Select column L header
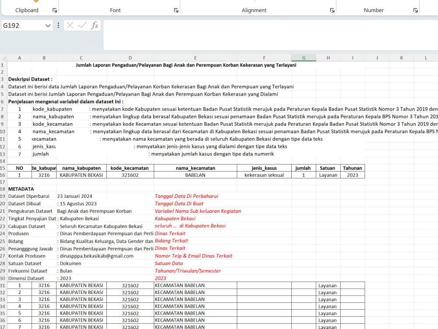The width and height of the screenshot is (438, 329). click(x=426, y=58)
